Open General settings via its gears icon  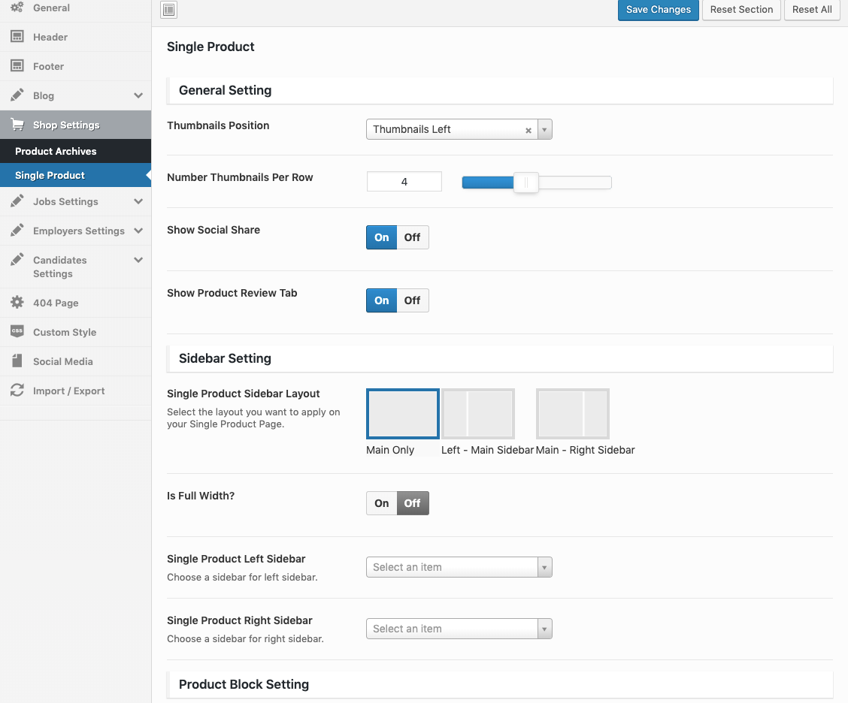[17, 8]
